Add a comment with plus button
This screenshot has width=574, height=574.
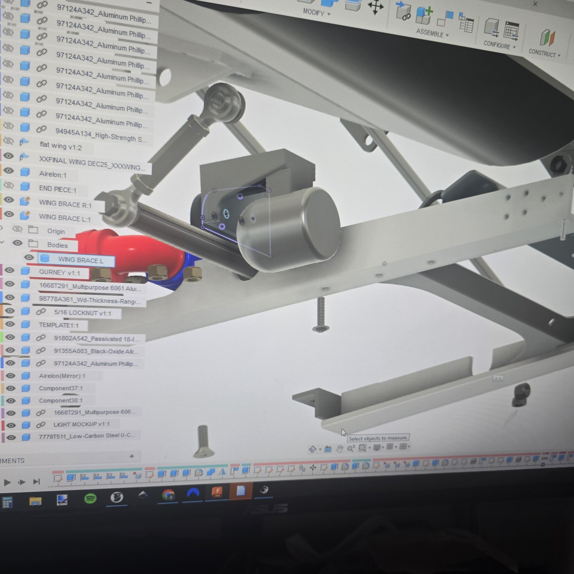132,456
